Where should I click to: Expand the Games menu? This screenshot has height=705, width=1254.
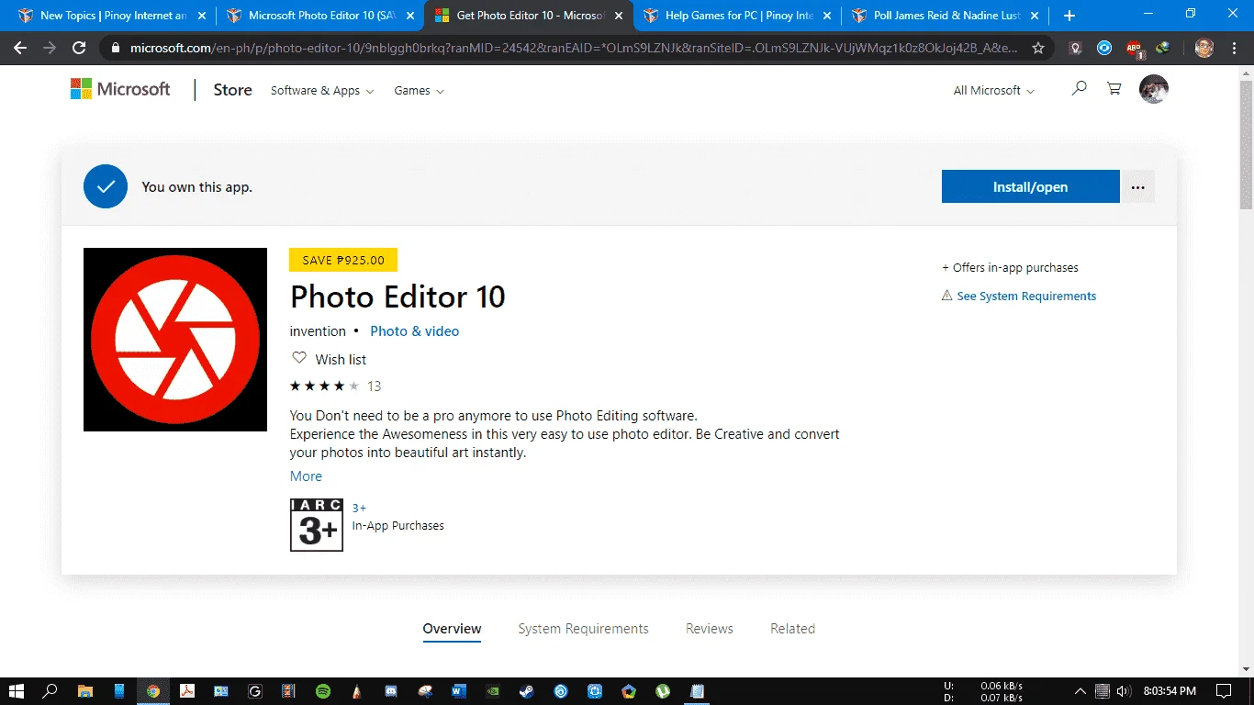pos(419,90)
